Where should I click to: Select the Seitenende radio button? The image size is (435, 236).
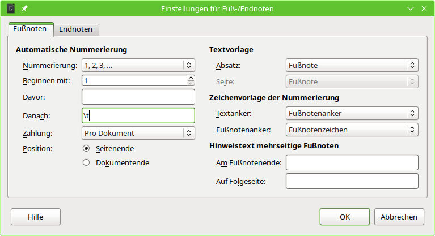[86, 148]
